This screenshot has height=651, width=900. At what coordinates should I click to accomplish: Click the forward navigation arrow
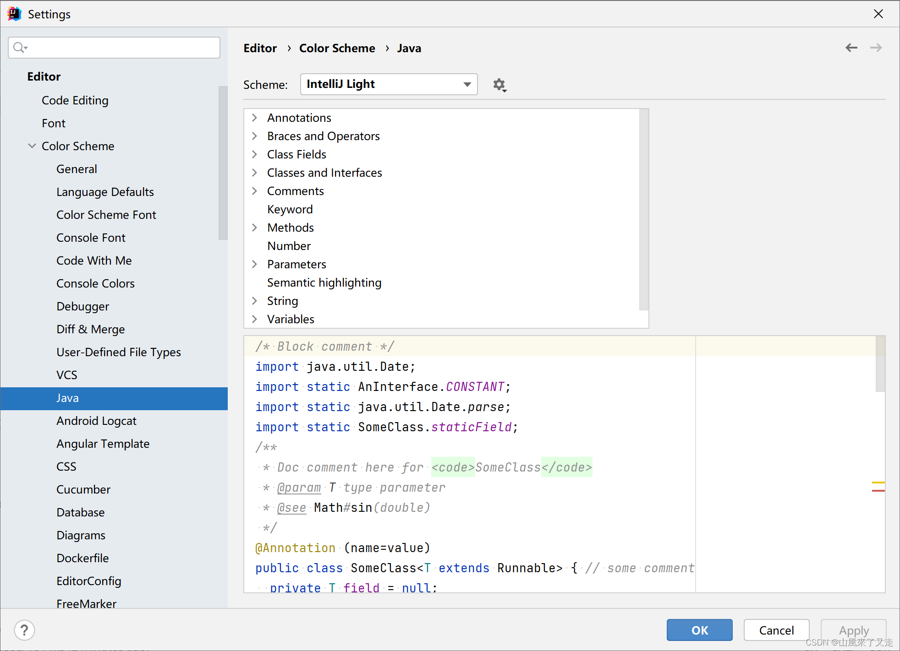tap(876, 48)
